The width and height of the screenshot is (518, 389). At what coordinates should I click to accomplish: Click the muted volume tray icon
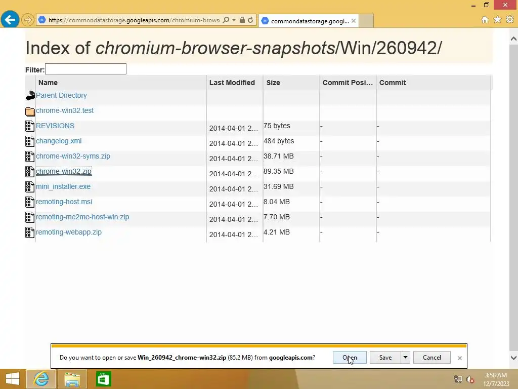470,379
